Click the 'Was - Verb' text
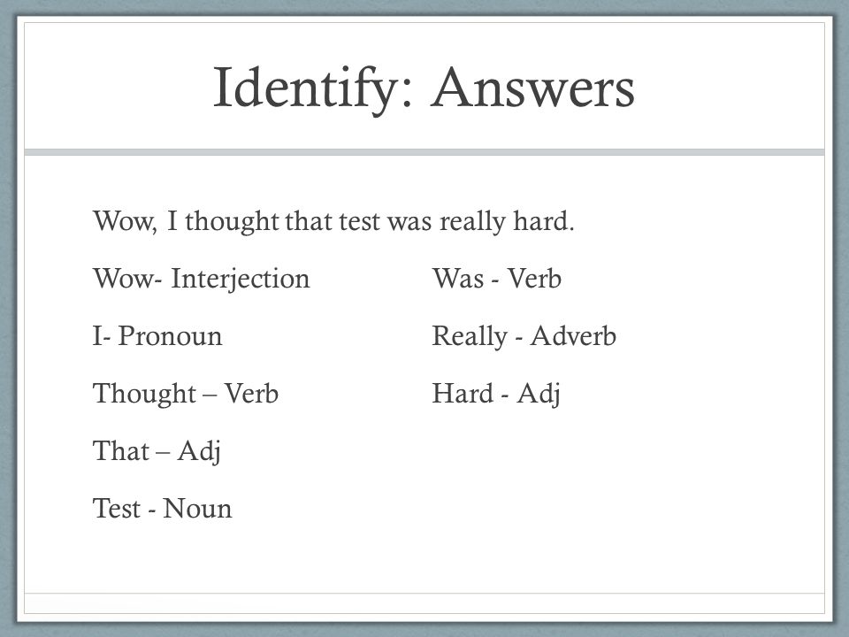 click(x=496, y=279)
